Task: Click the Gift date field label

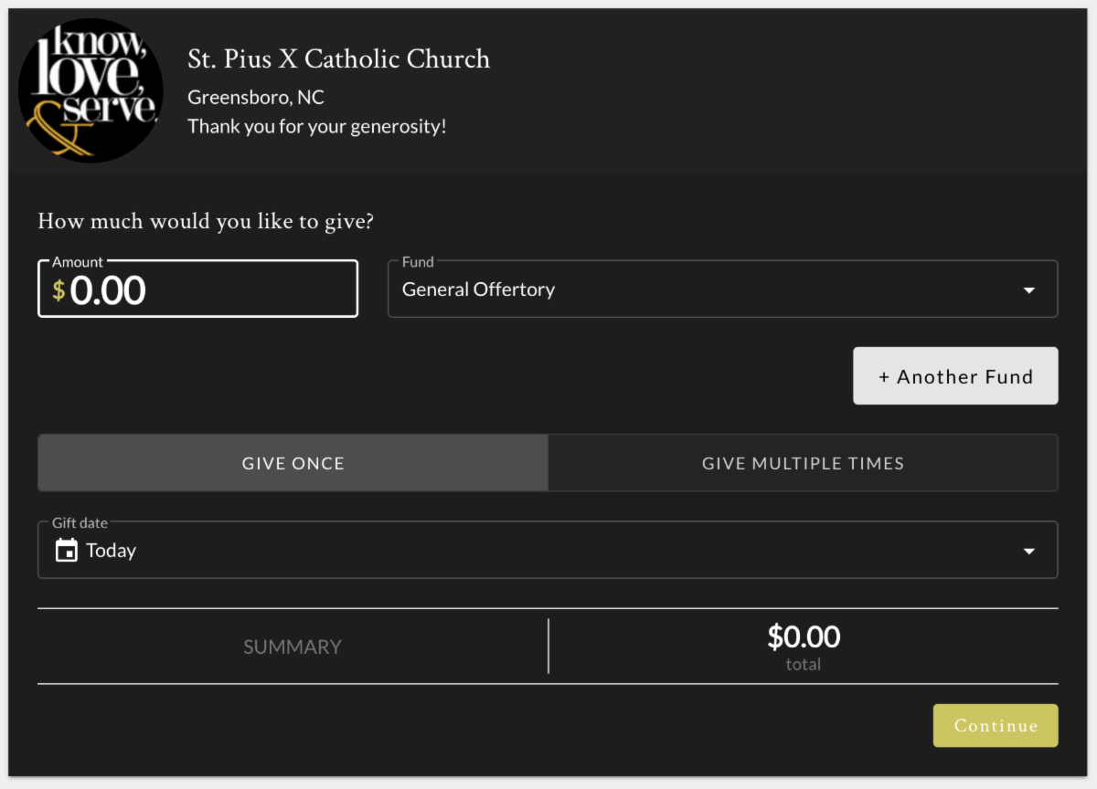Action: tap(80, 522)
